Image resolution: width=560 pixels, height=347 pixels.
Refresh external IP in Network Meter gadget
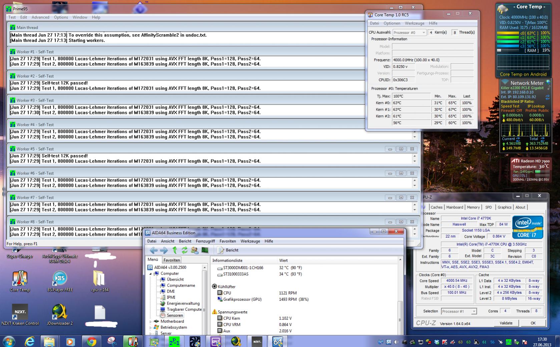(547, 97)
